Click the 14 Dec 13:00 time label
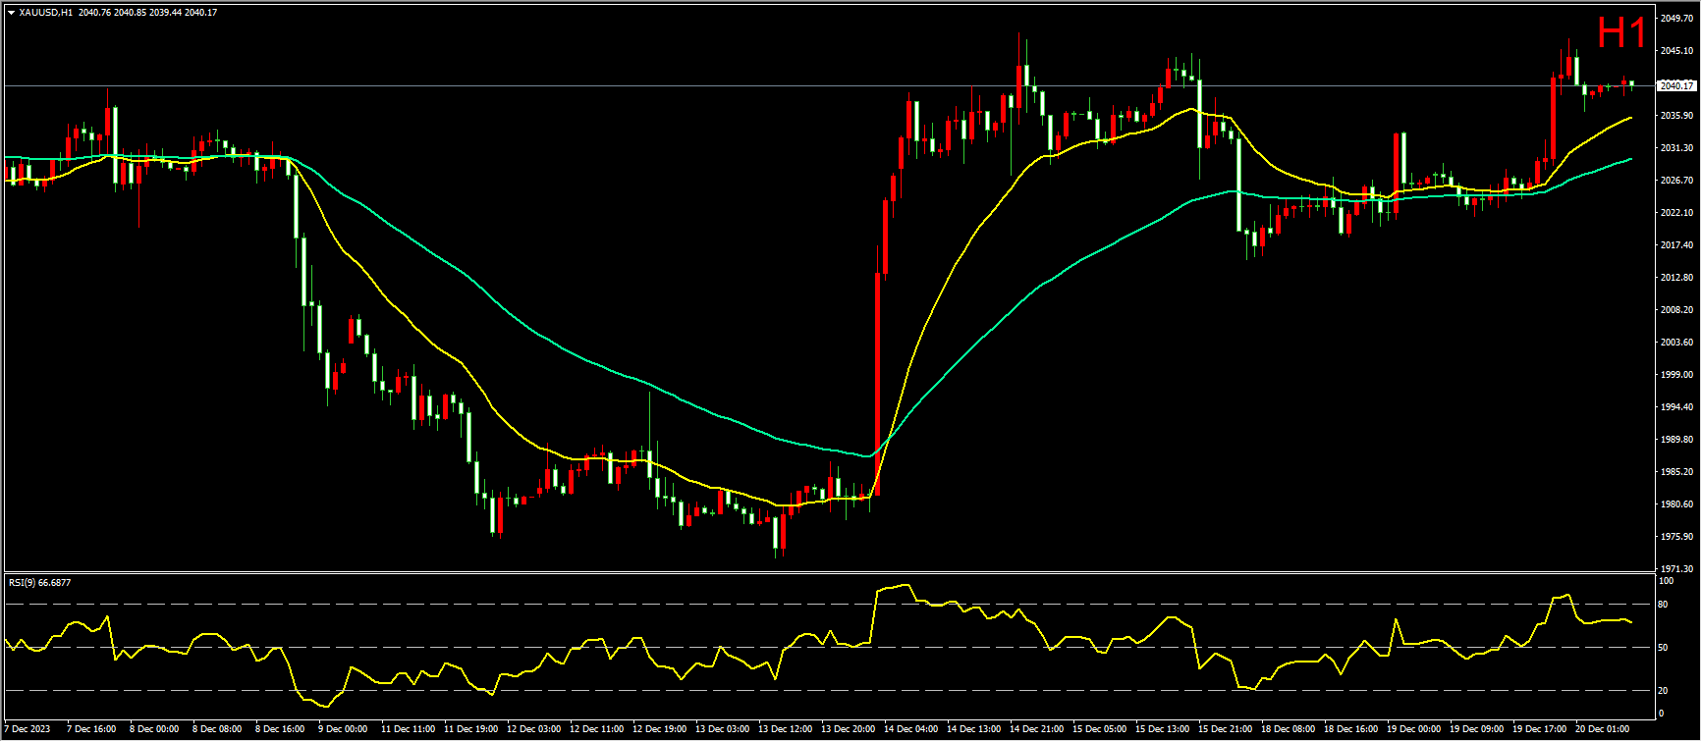1702x742 pixels. (x=973, y=729)
